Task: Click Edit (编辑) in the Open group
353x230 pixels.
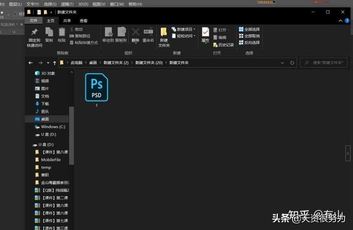Action: tap(220, 38)
